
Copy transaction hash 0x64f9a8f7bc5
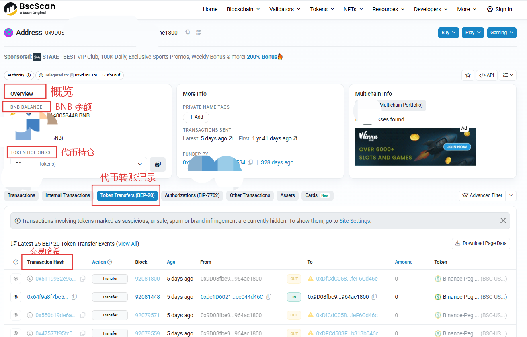pos(74,297)
